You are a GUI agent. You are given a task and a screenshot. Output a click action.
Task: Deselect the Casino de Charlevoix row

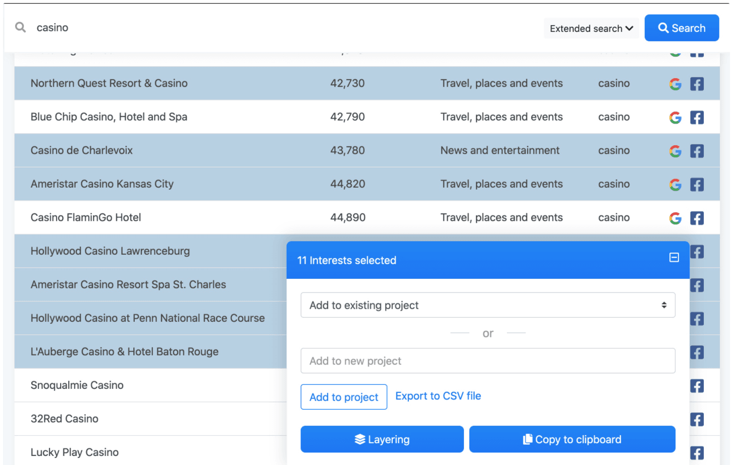367,150
